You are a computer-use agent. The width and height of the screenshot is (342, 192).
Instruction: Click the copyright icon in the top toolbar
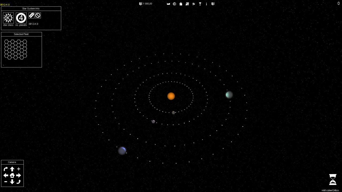coord(174,4)
